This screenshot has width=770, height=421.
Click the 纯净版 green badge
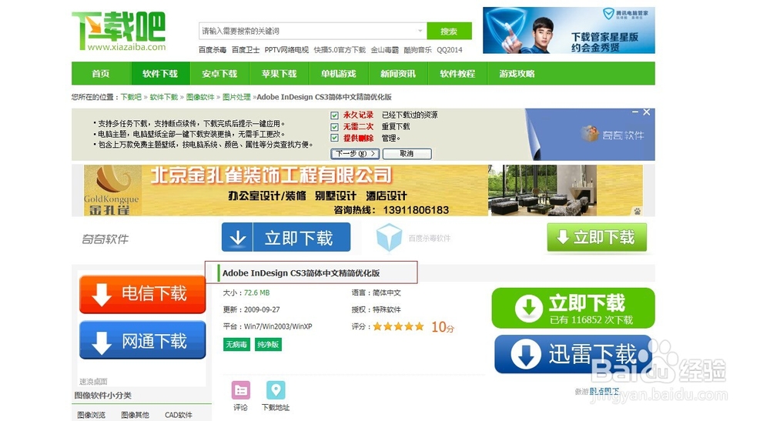pyautogui.click(x=268, y=345)
